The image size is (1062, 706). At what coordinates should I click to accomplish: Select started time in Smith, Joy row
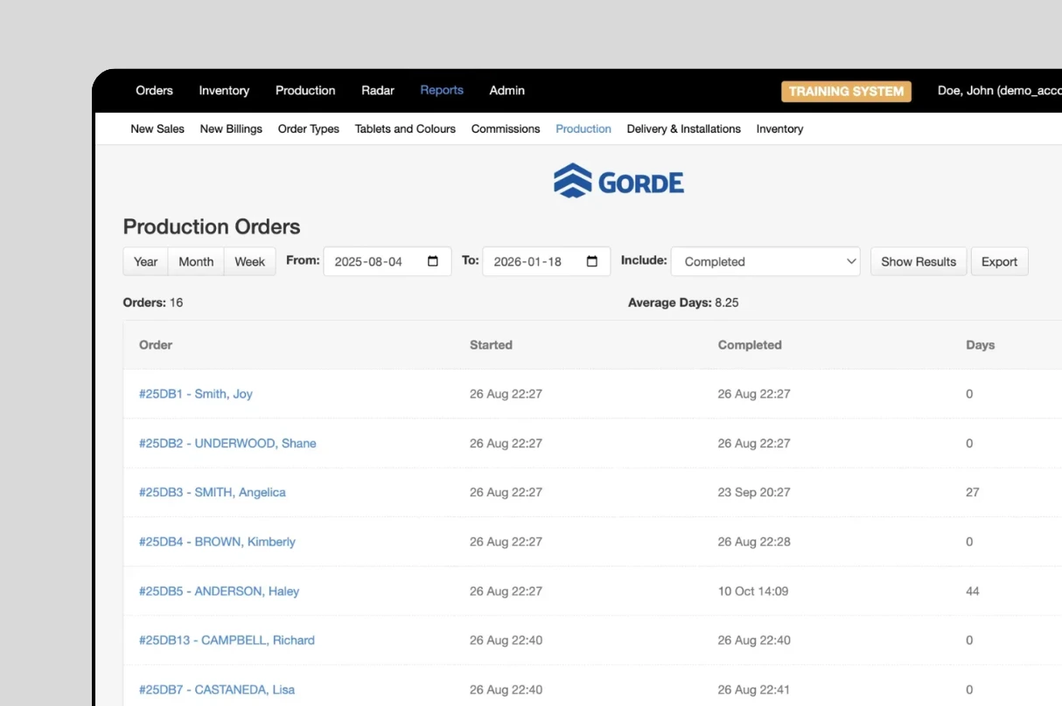click(506, 394)
